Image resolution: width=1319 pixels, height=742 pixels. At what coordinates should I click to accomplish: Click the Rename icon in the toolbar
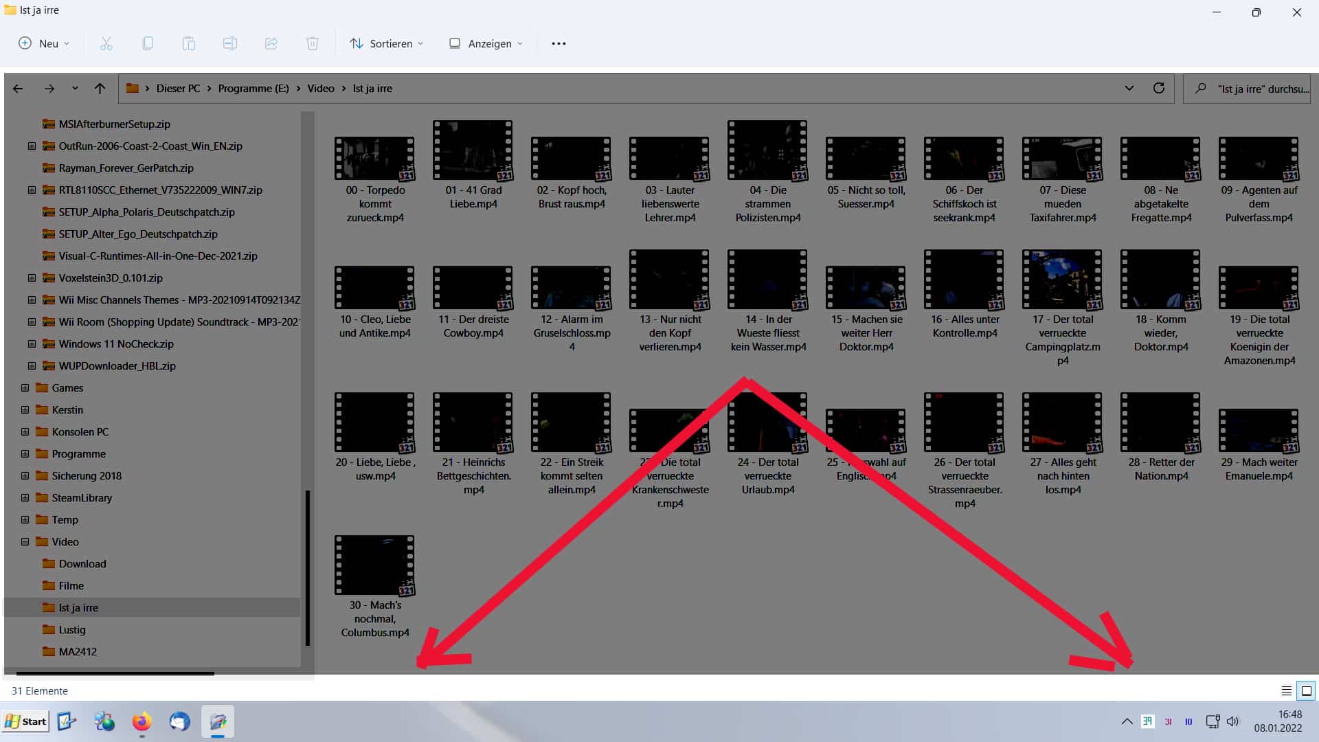(230, 43)
